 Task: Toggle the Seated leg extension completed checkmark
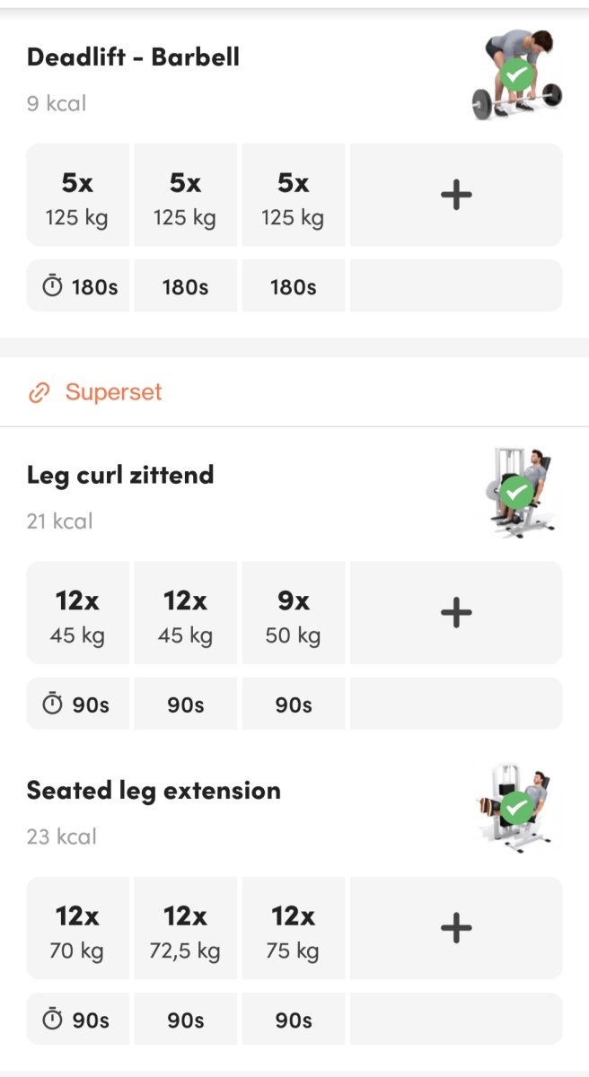point(516,808)
